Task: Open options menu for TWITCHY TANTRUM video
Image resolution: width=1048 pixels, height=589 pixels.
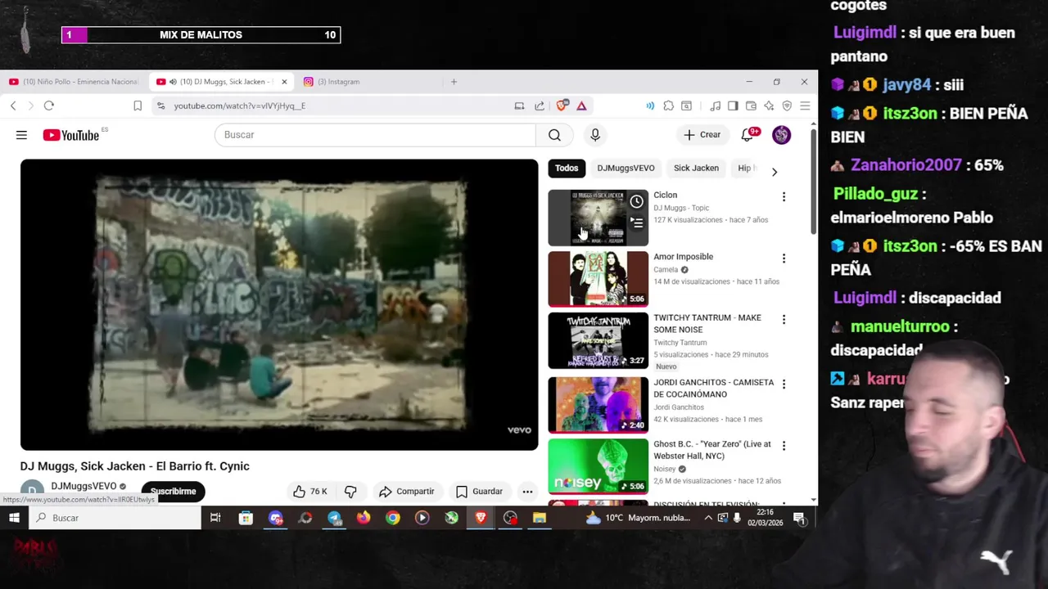Action: (x=784, y=319)
